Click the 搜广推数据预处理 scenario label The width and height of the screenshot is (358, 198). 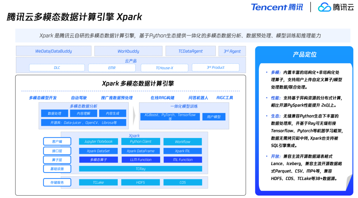pos(117,98)
